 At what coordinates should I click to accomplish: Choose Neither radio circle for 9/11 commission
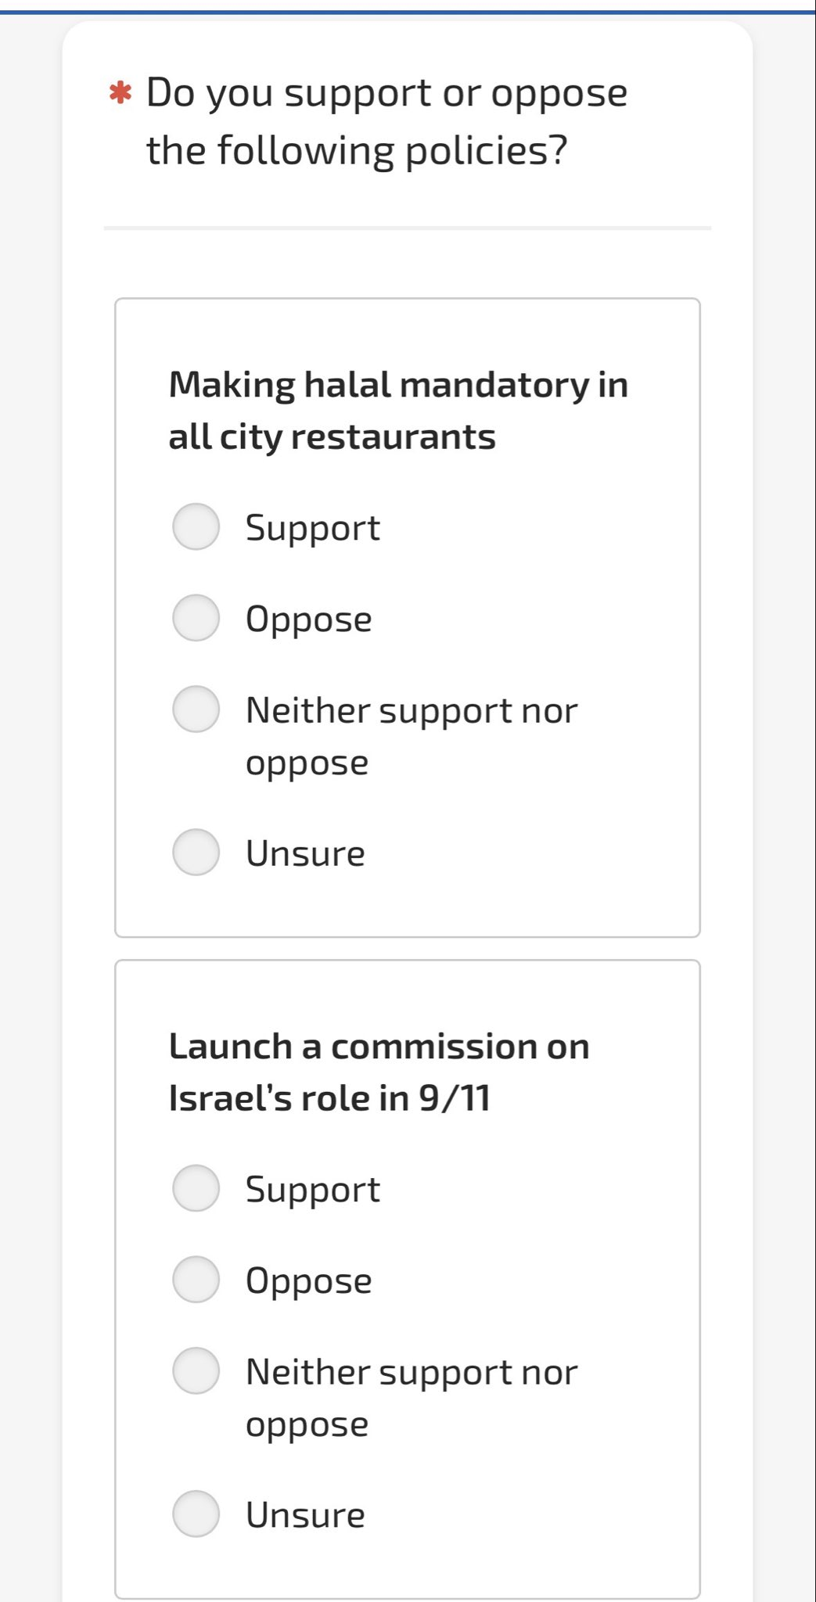click(x=196, y=1370)
